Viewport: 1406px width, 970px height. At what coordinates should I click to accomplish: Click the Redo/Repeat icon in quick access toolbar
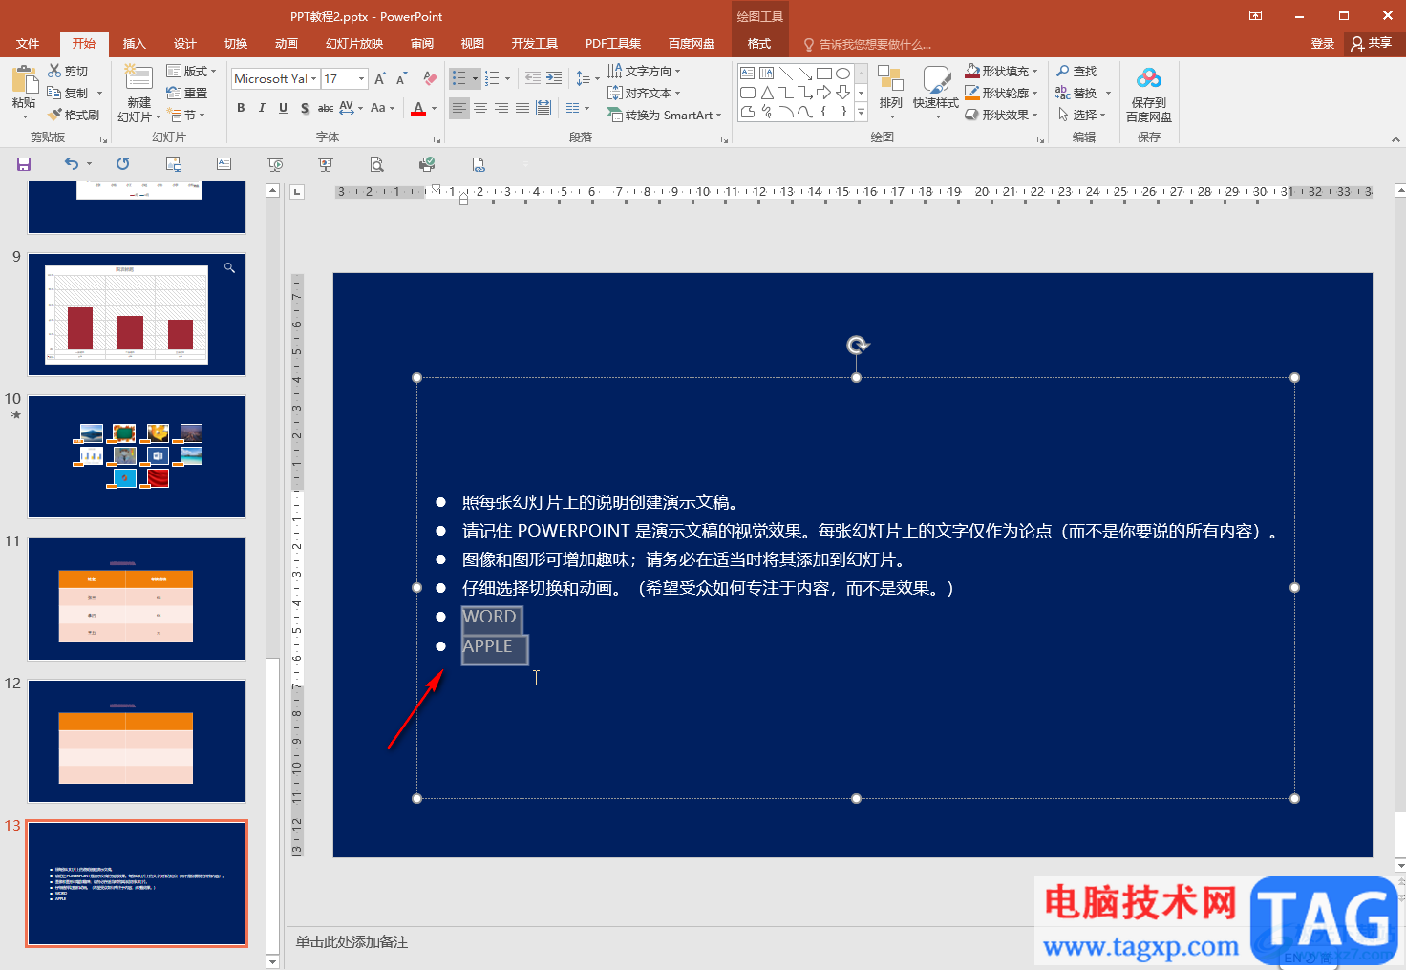[122, 164]
